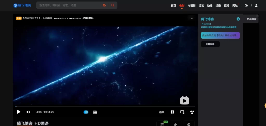Enable picture-in-picture mode icon
Viewport: 266px width, 126px height.
click(182, 112)
